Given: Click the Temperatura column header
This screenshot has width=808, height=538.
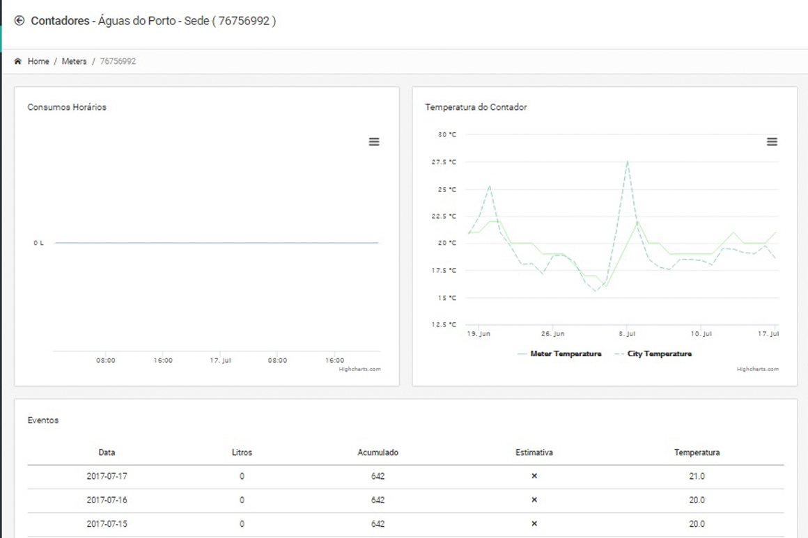Looking at the screenshot, I should pyautogui.click(x=697, y=452).
